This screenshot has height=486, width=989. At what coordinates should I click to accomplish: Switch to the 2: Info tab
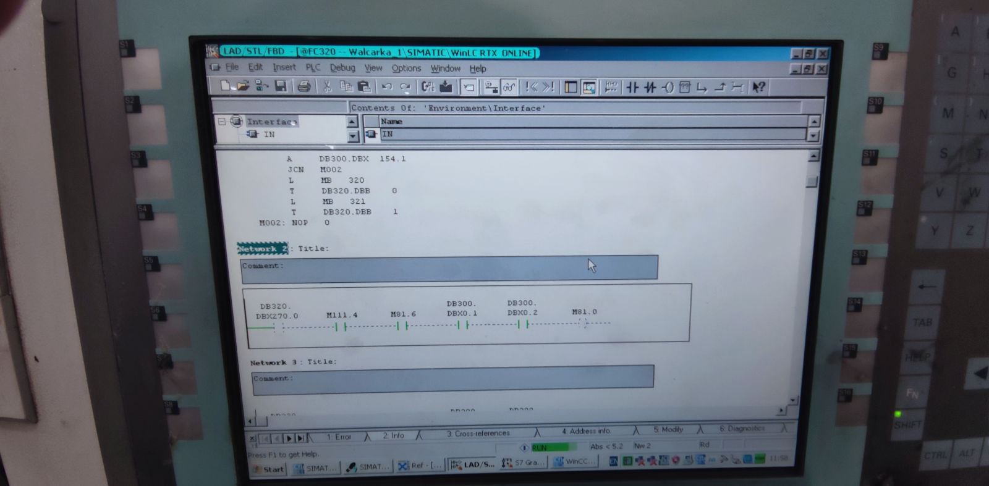point(393,435)
